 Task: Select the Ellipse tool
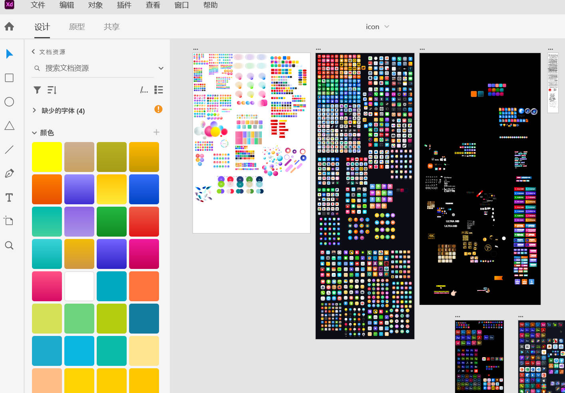[9, 102]
